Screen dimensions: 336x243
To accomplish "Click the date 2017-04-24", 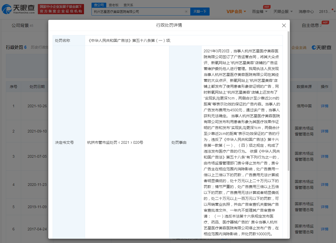I will click(37, 229).
